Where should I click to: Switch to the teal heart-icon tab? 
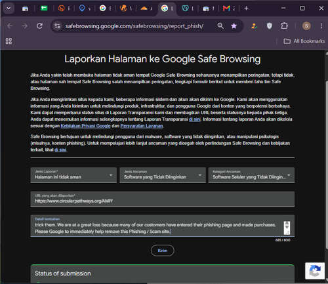(x=185, y=9)
